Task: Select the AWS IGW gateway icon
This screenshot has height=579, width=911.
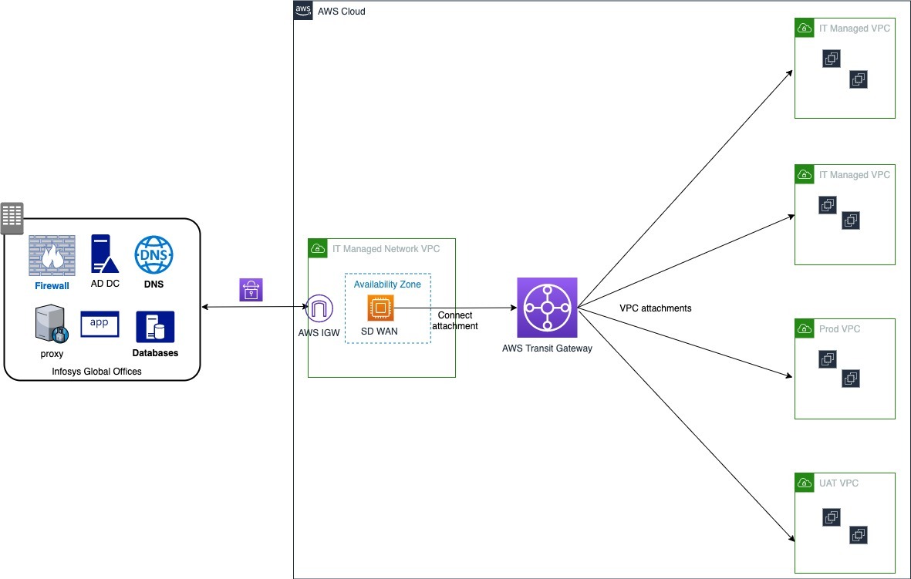Action: [319, 308]
